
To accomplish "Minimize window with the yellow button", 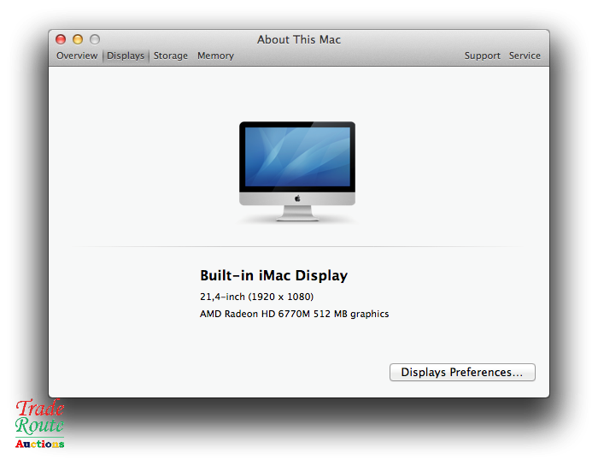I will (78, 39).
